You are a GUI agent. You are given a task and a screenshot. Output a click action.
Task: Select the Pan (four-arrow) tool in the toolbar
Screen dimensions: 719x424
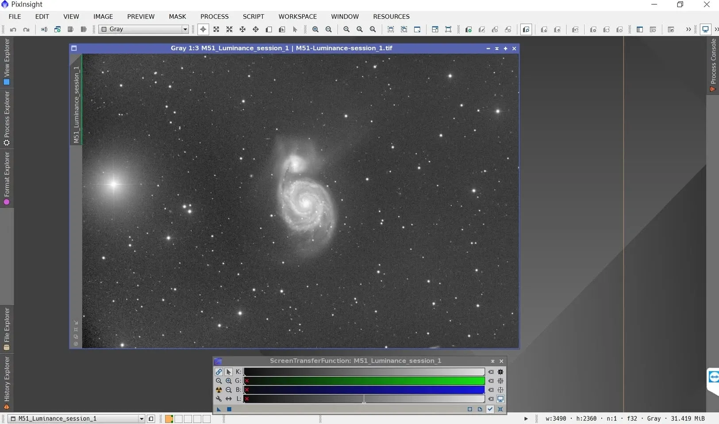click(x=242, y=29)
